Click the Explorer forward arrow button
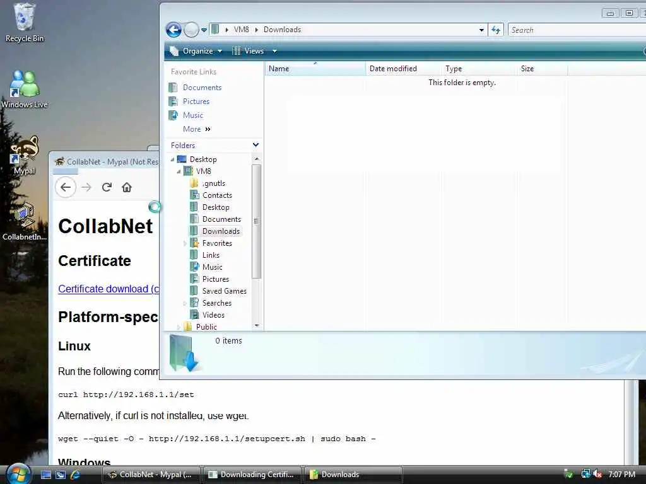 [191, 30]
